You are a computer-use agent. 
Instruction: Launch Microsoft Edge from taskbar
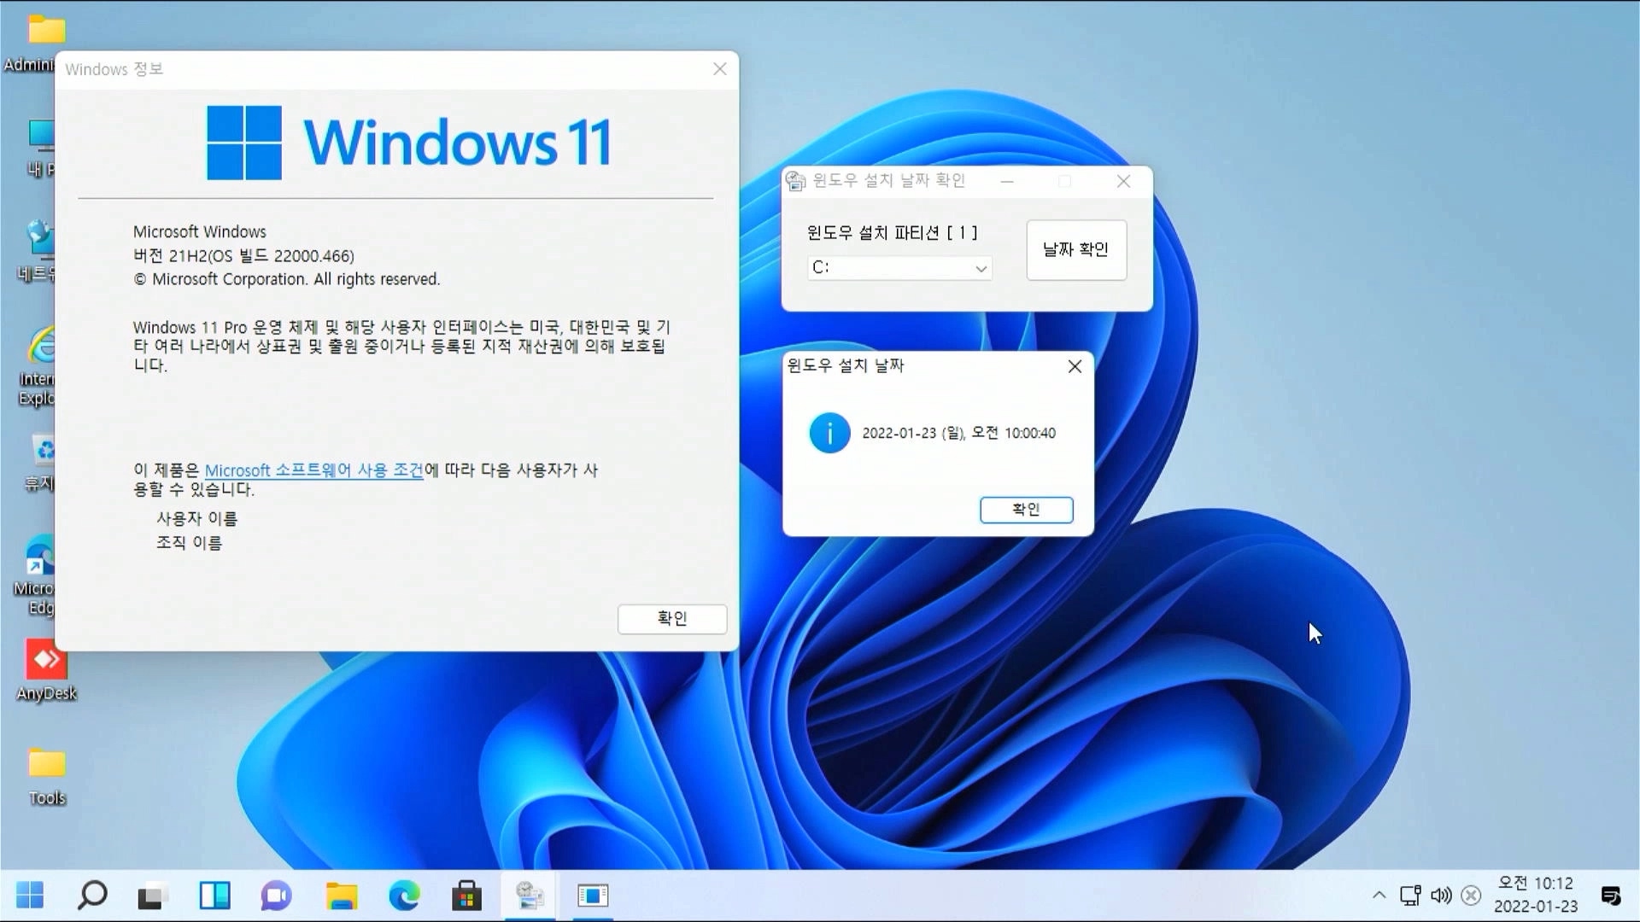(404, 896)
